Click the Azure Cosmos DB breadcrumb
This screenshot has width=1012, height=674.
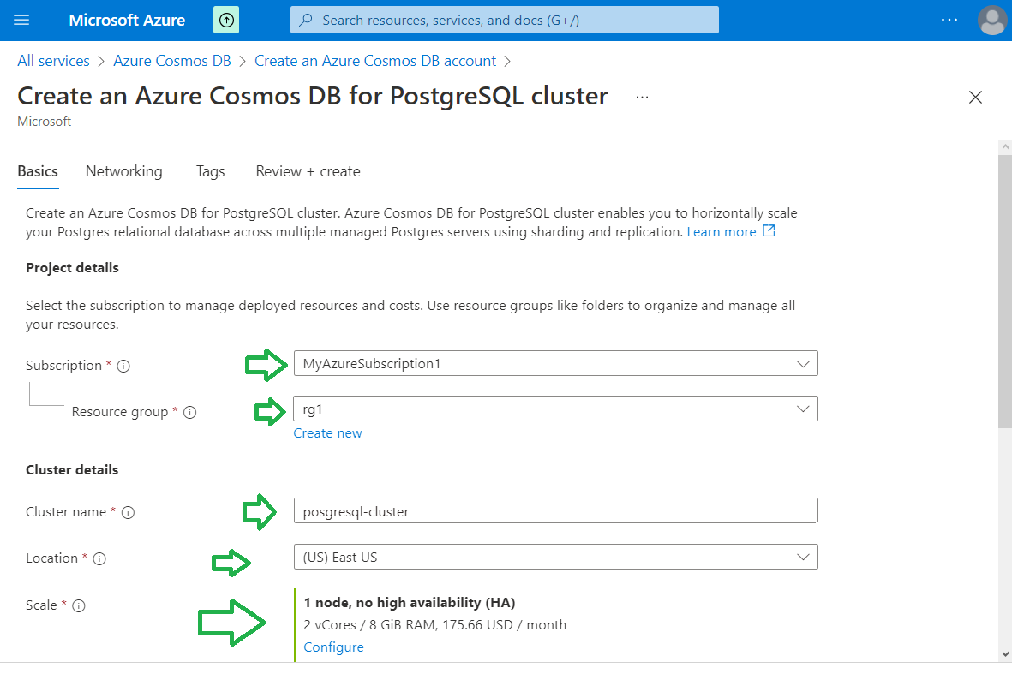pos(171,61)
